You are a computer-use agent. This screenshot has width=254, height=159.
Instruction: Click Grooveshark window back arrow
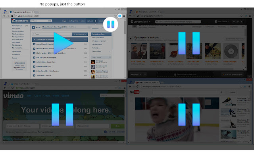tap(130, 16)
